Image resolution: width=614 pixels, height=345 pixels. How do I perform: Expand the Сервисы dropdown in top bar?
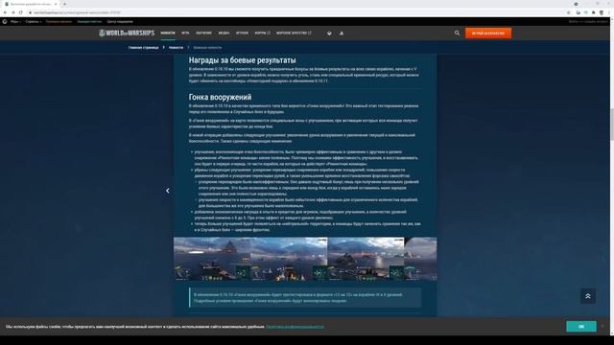(34, 21)
